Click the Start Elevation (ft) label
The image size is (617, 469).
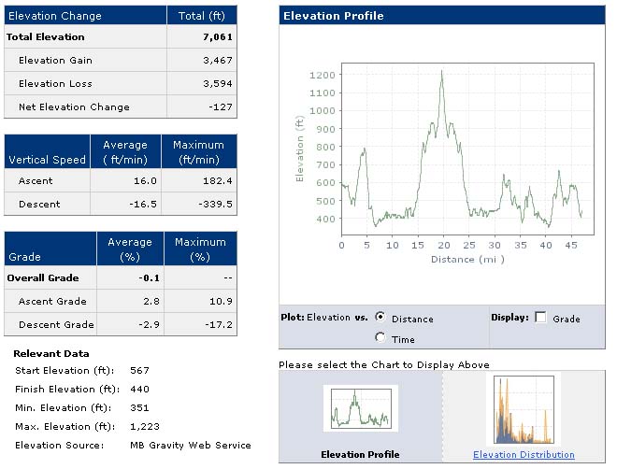[65, 371]
